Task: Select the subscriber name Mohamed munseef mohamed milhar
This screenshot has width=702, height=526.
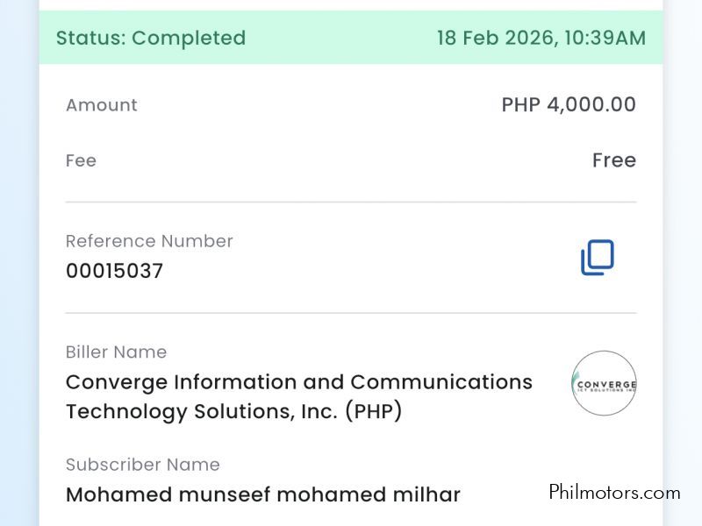Action: (263, 494)
